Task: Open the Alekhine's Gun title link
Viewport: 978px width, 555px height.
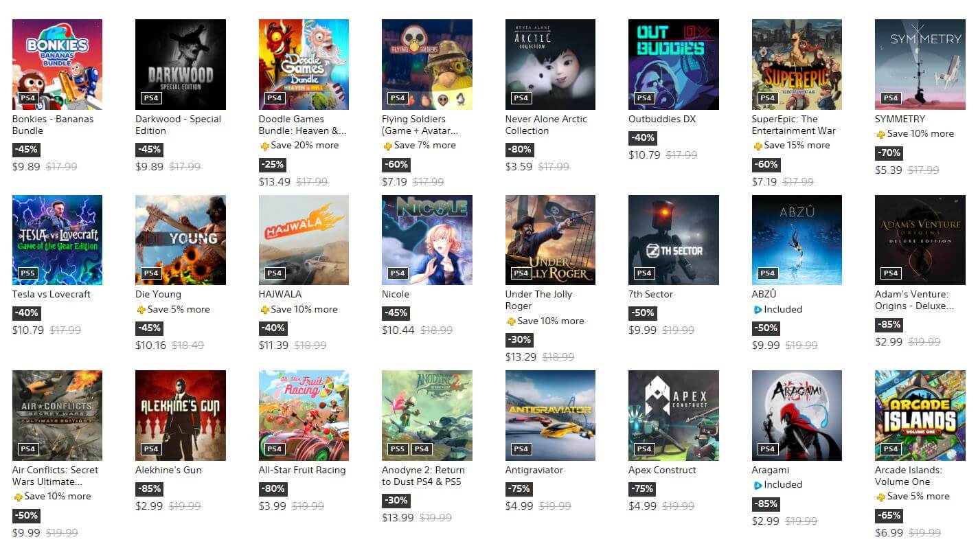Action: 168,471
